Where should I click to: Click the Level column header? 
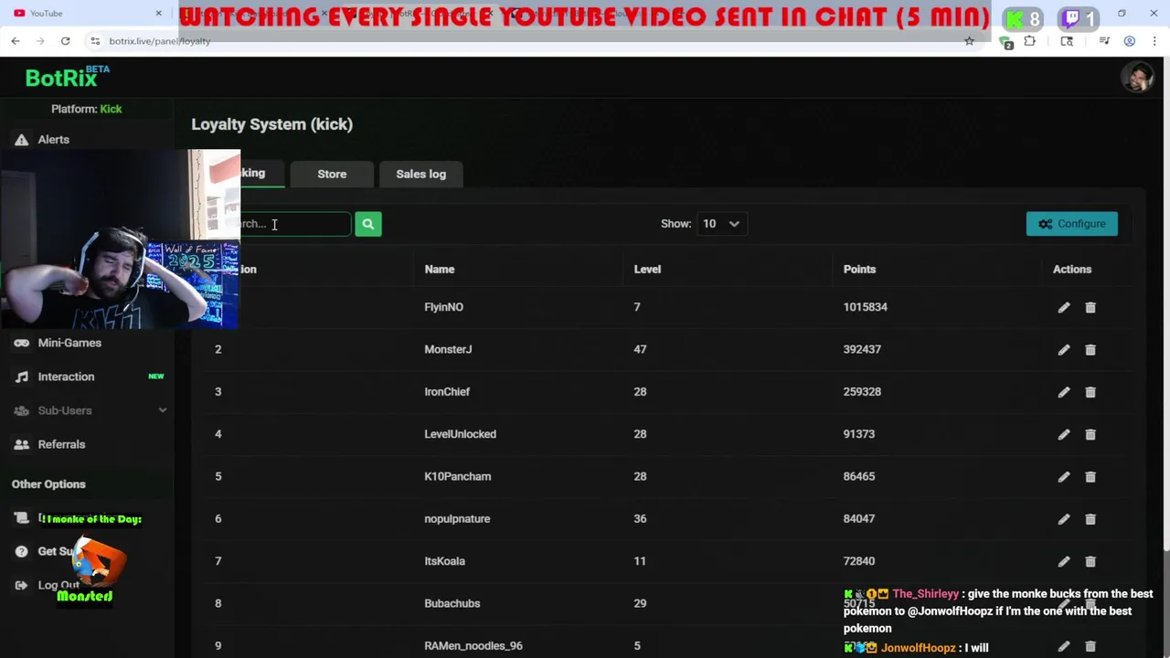tap(647, 270)
